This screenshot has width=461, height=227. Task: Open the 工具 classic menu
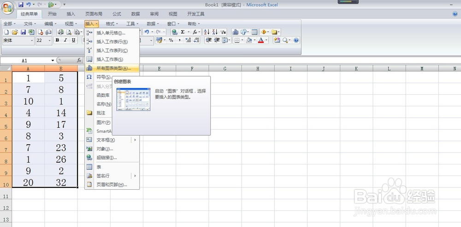[x=132, y=24]
